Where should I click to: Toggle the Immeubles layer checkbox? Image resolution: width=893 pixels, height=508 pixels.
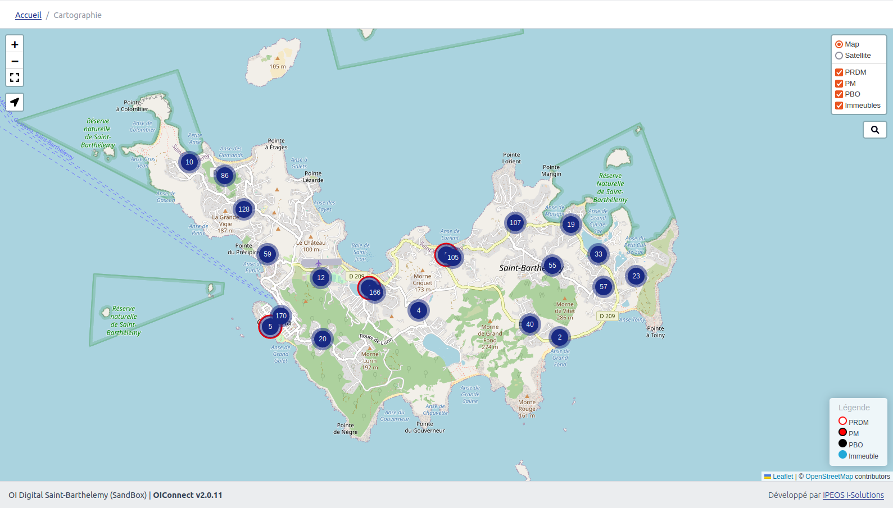click(x=839, y=106)
